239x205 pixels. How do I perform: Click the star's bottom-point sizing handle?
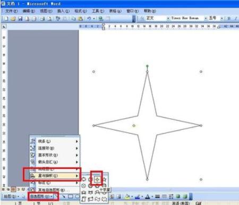point(147,179)
